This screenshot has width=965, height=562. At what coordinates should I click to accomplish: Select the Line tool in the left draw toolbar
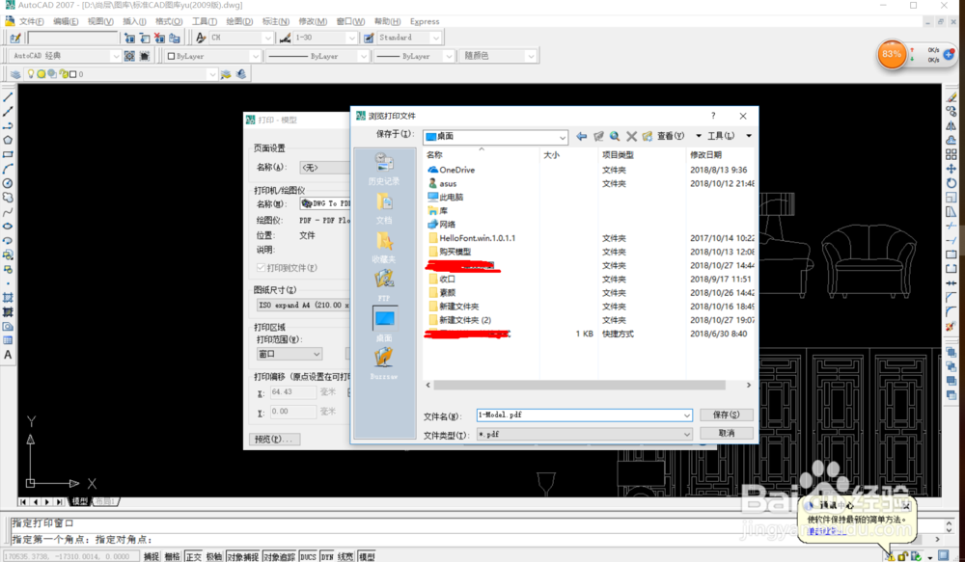pyautogui.click(x=8, y=97)
